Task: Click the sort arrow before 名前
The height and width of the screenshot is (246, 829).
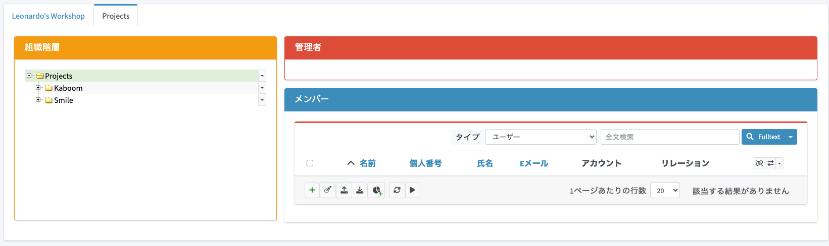Action: click(351, 163)
